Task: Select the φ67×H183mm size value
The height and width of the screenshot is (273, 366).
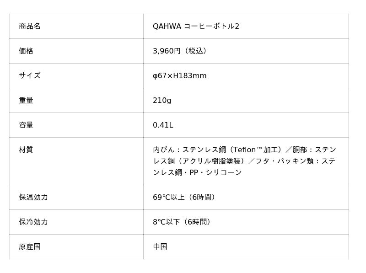Action: click(179, 76)
